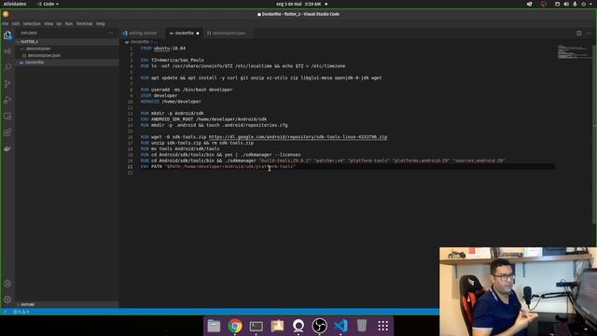Open Explorer panel ellipsis actions menu

coord(111,34)
